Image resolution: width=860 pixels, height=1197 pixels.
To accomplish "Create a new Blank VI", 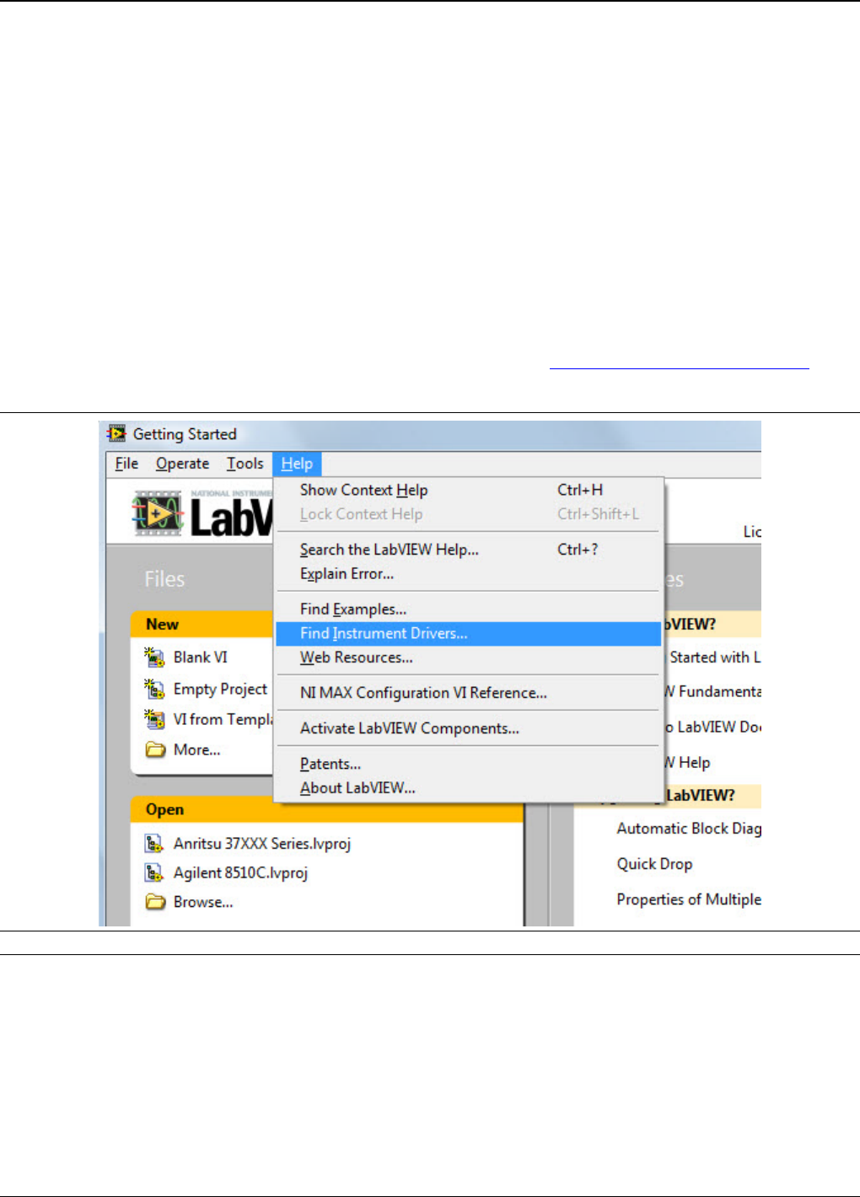I will click(x=200, y=658).
